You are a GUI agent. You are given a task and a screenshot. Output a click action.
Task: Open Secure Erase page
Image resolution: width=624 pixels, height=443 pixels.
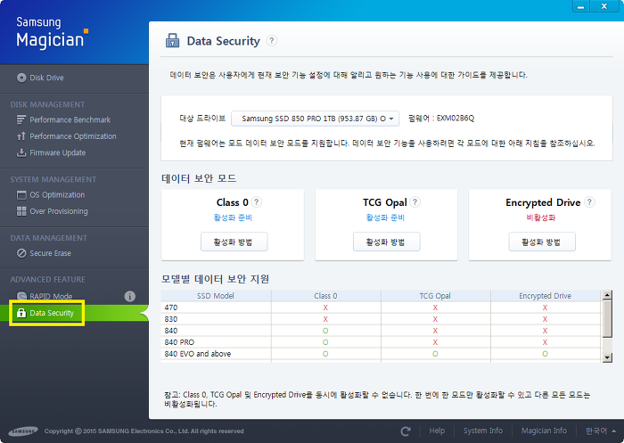pos(44,253)
